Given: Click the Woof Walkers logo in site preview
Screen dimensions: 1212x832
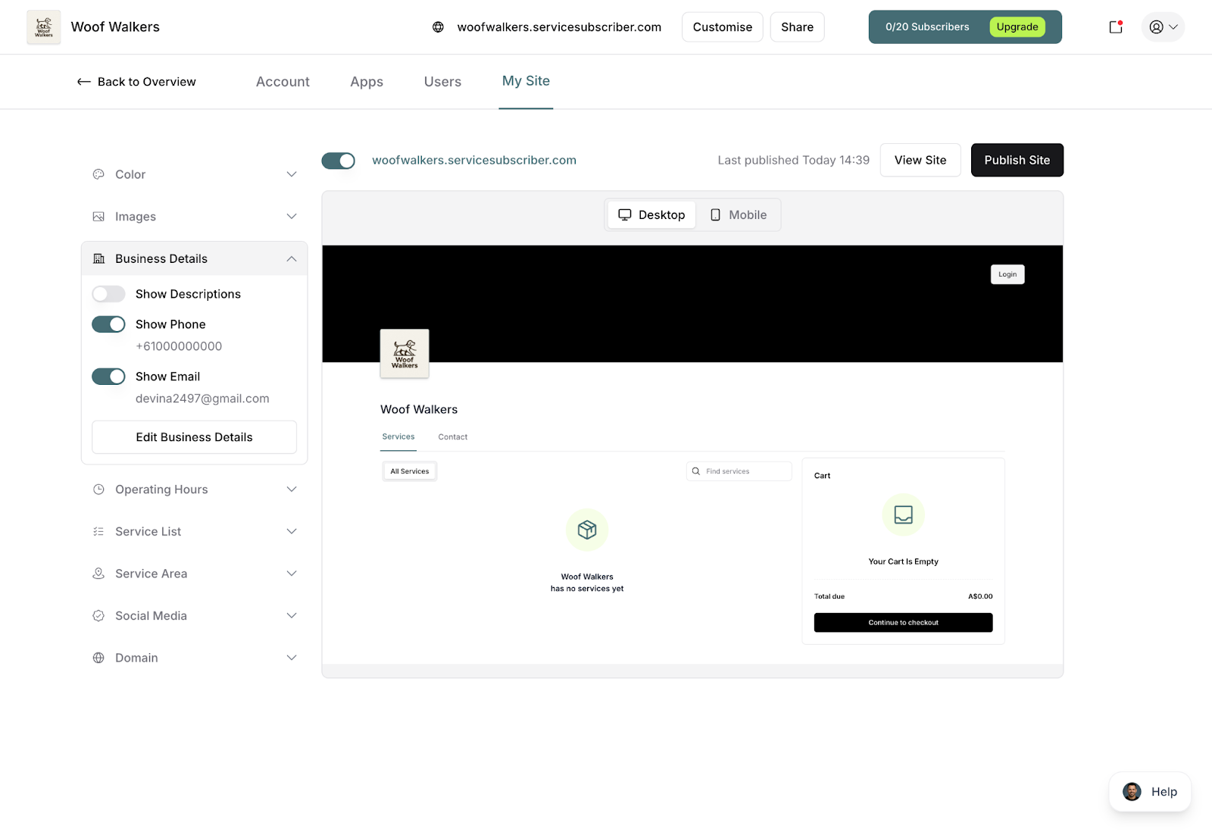Looking at the screenshot, I should point(405,354).
